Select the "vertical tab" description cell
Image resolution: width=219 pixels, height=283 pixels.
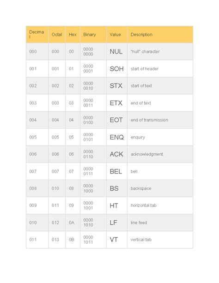tap(160, 240)
